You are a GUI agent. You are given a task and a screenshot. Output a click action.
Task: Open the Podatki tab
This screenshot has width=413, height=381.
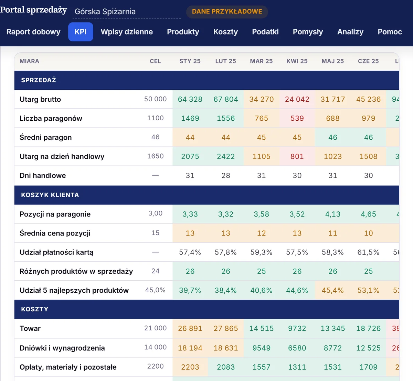265,32
